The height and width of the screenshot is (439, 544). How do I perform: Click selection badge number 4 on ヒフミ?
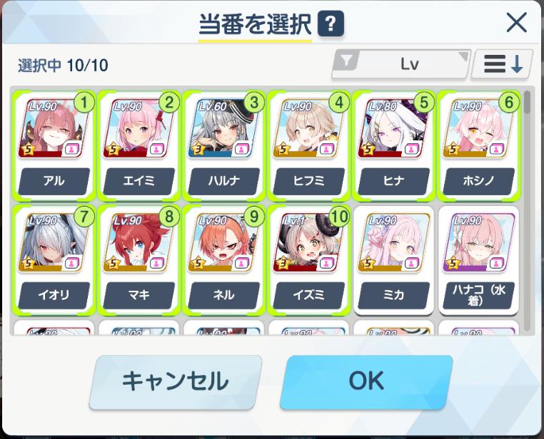pos(339,103)
